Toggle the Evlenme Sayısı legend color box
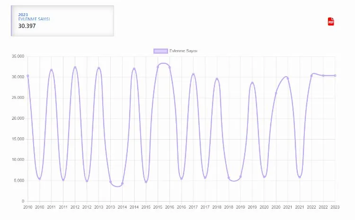Image resolution: width=355 pixels, height=220 pixels. [x=160, y=51]
